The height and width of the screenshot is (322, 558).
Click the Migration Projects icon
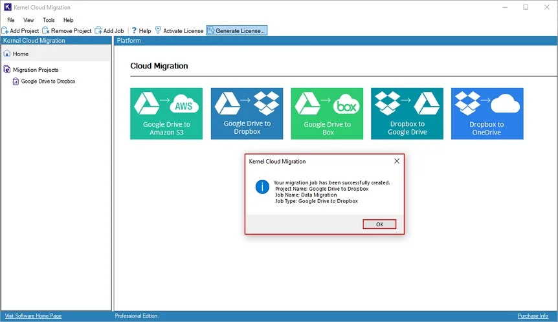click(6, 69)
